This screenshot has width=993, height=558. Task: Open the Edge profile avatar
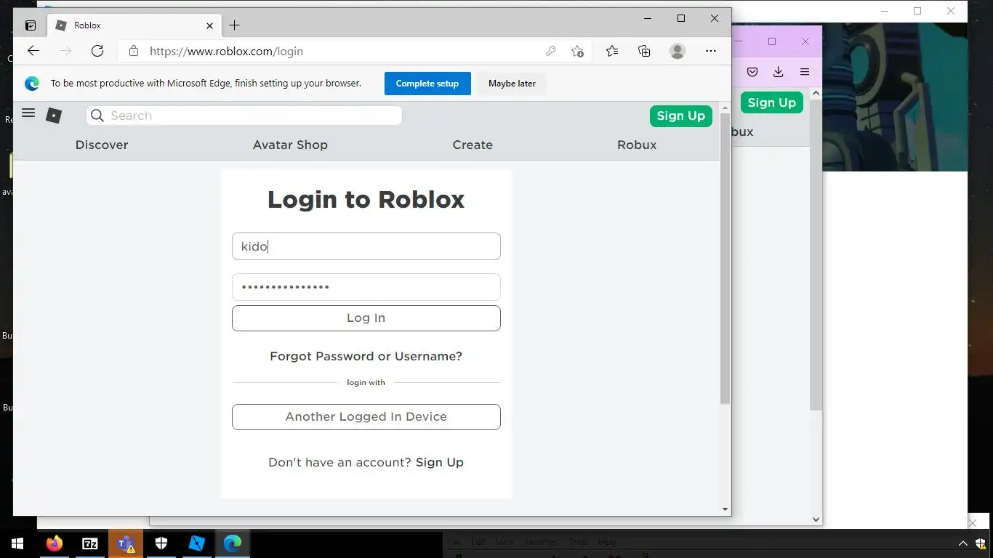coord(678,51)
